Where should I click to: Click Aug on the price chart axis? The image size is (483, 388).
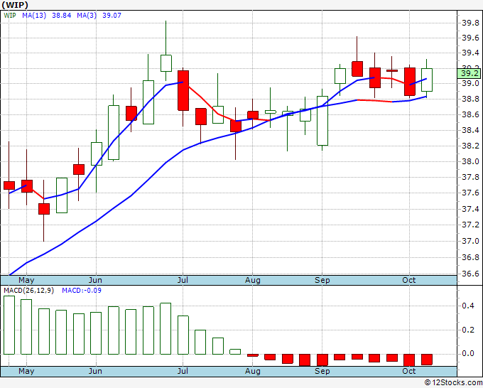click(253, 281)
